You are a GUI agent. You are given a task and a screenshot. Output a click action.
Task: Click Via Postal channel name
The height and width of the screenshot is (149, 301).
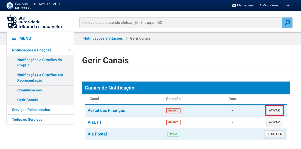(97, 134)
